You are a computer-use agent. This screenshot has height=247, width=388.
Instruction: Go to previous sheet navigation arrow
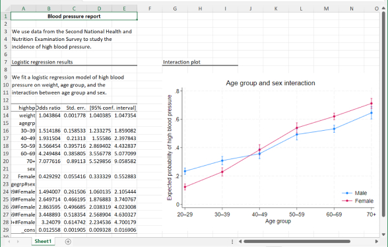click(x=9, y=241)
